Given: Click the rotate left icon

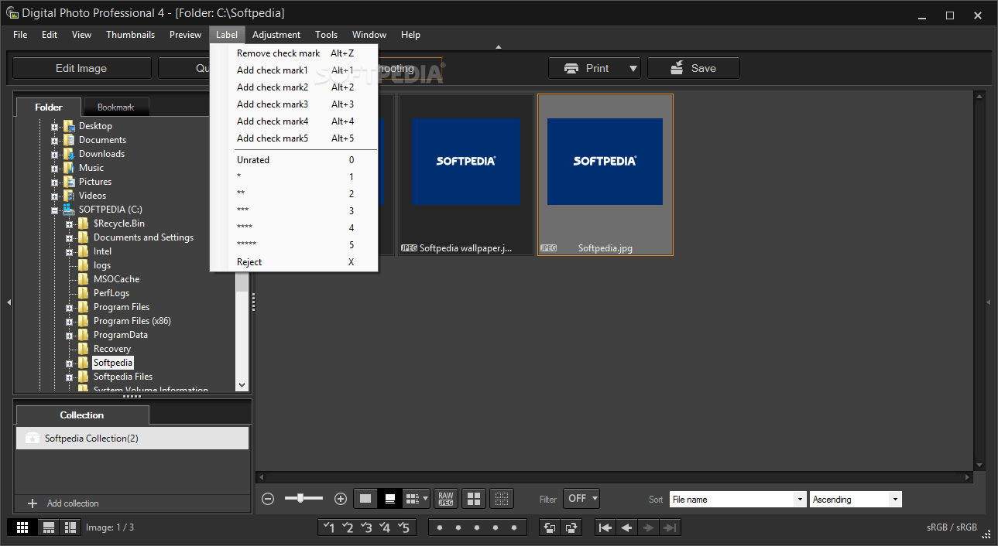Looking at the screenshot, I should [x=549, y=527].
